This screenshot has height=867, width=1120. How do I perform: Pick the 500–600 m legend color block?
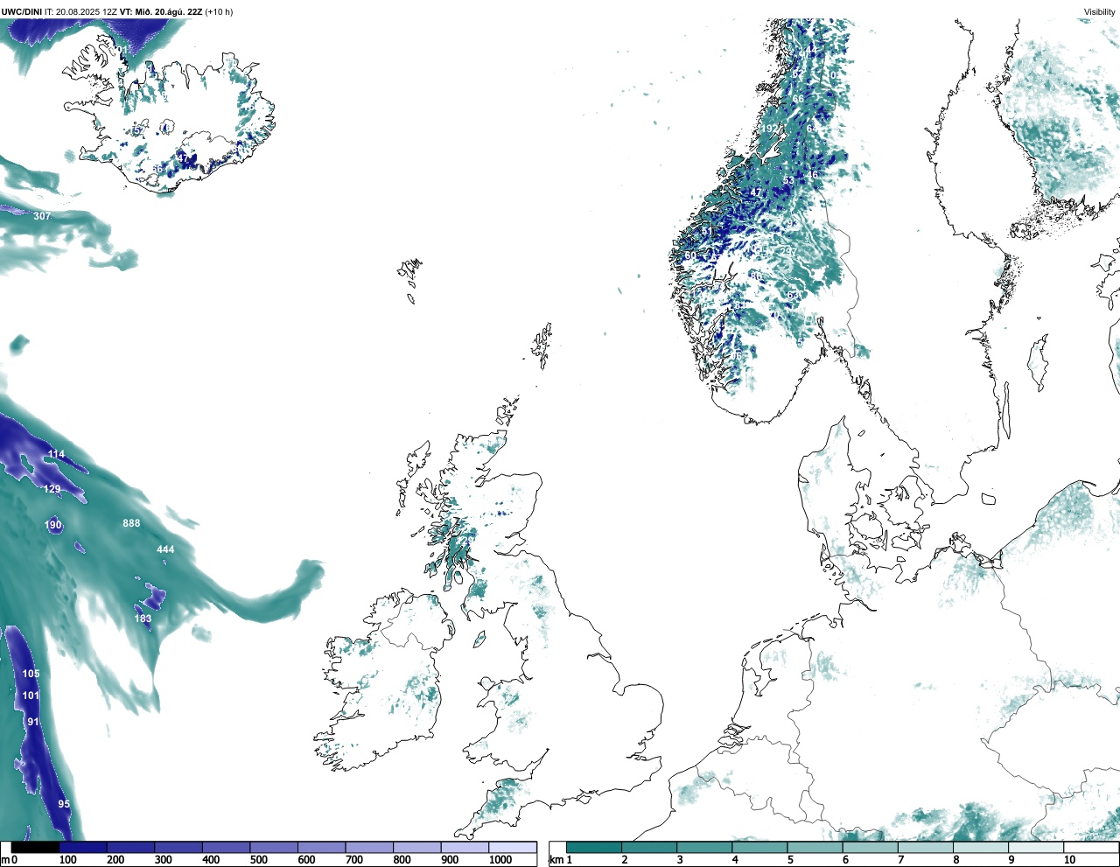point(274,848)
